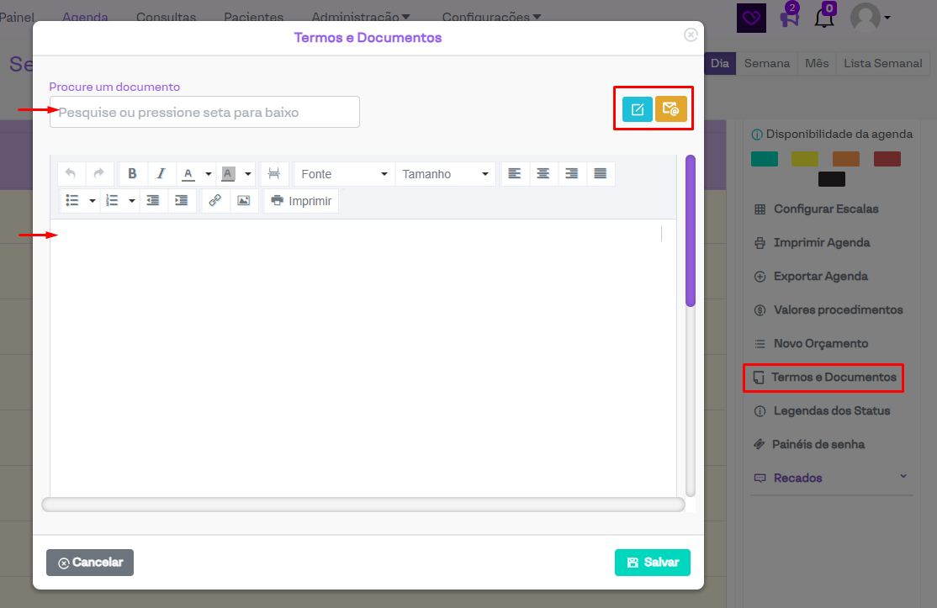The height and width of the screenshot is (608, 937).
Task: Click the insert link icon
Action: 215,201
